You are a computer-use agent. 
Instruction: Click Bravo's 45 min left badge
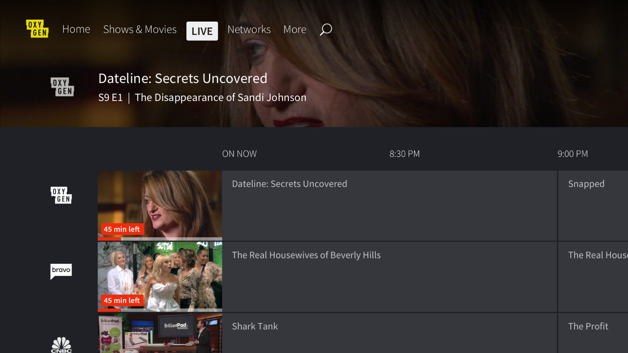pos(122,300)
